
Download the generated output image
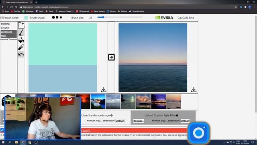tap(194, 89)
